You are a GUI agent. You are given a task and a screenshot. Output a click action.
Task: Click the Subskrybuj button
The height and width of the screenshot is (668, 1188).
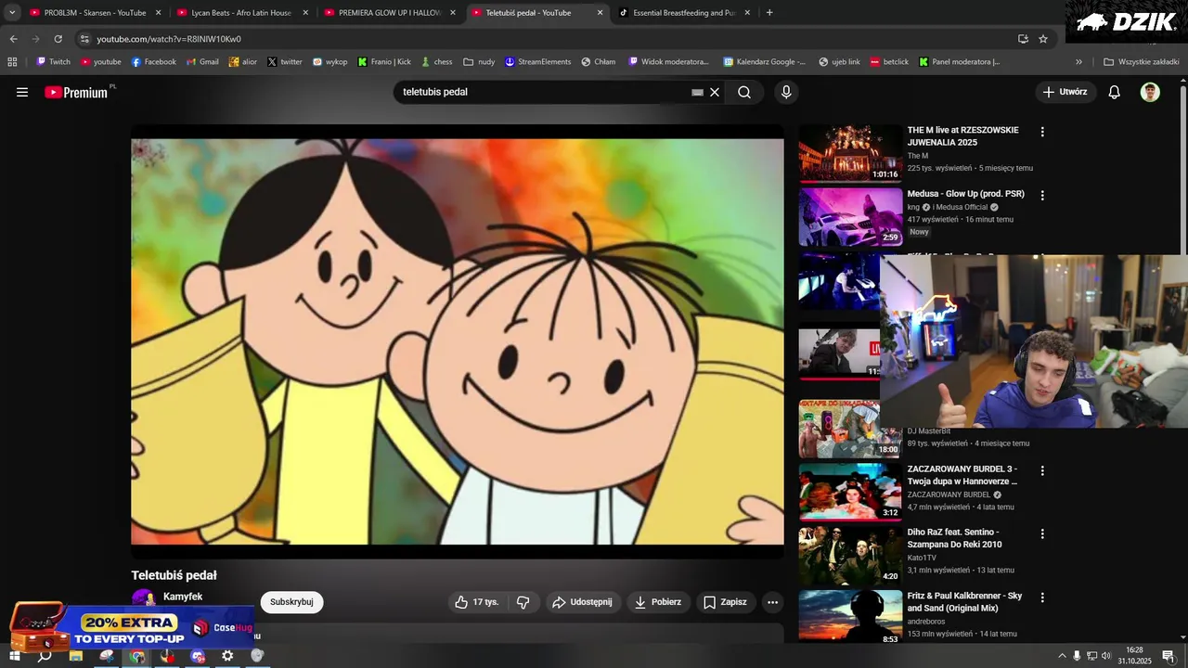[291, 602]
